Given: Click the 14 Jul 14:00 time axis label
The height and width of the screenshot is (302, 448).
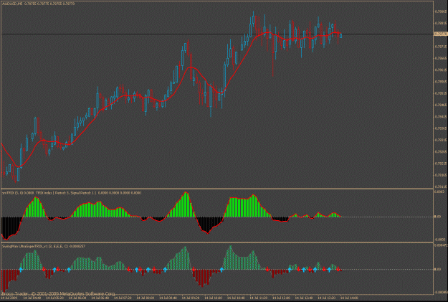Looking at the screenshot, I should tap(350, 298).
